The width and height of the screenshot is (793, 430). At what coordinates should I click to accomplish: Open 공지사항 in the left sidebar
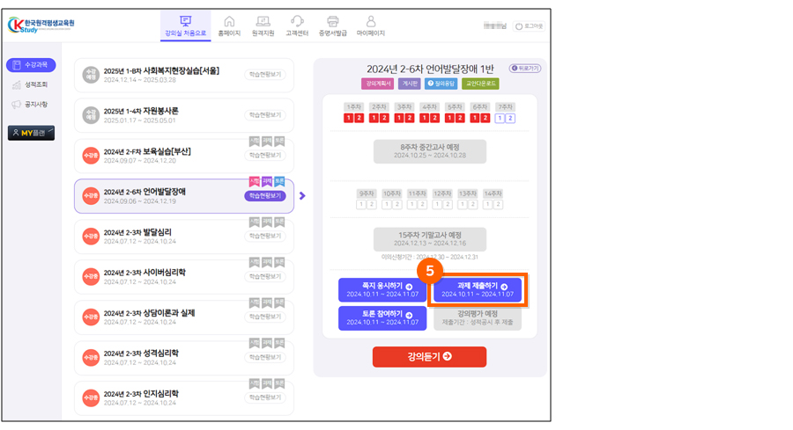coord(31,105)
